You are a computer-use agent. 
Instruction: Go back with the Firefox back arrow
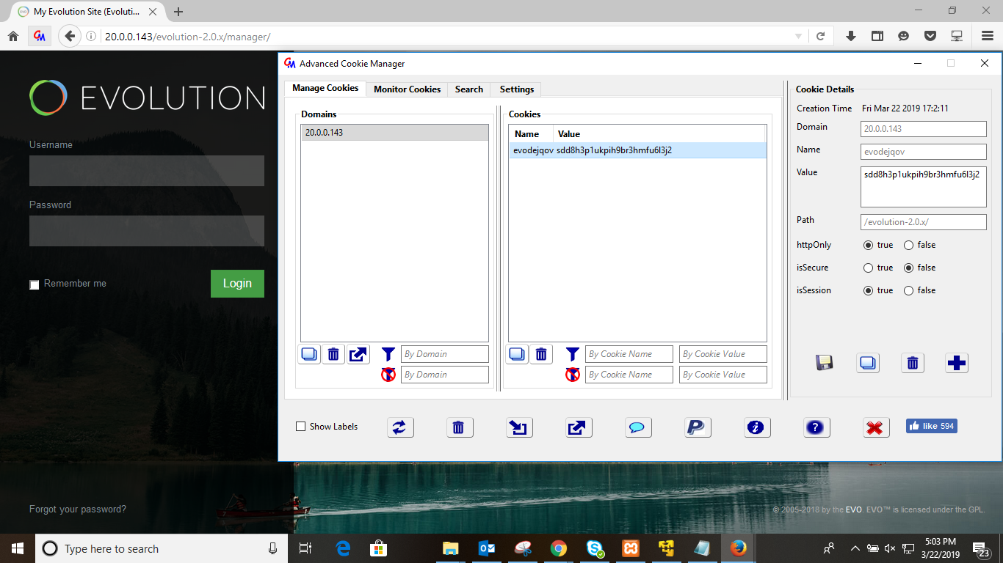point(69,36)
